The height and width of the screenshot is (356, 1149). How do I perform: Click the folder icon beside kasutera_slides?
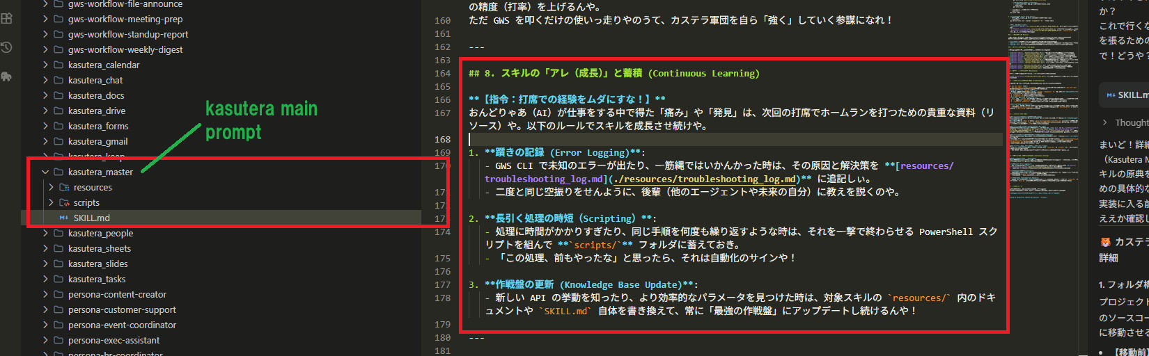tap(58, 264)
